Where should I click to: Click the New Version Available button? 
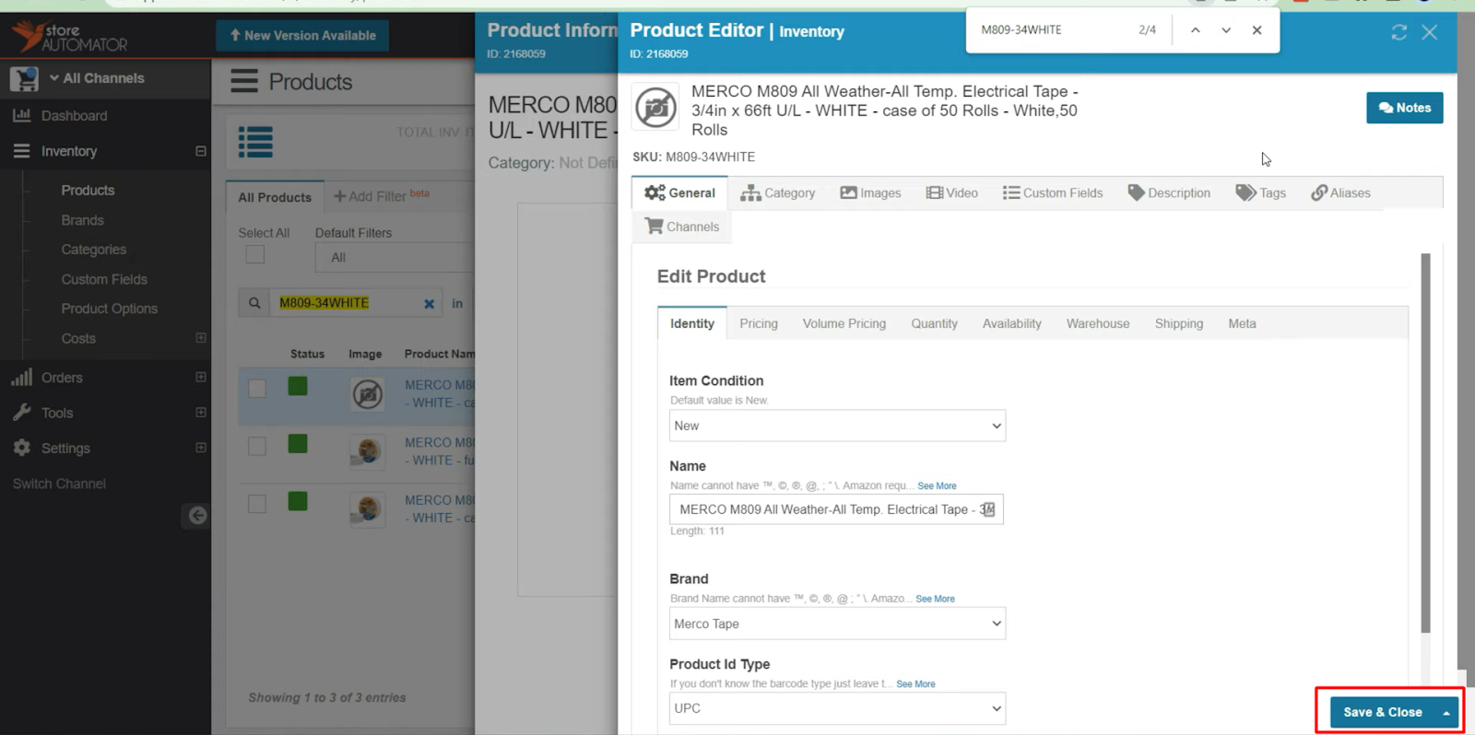tap(302, 36)
